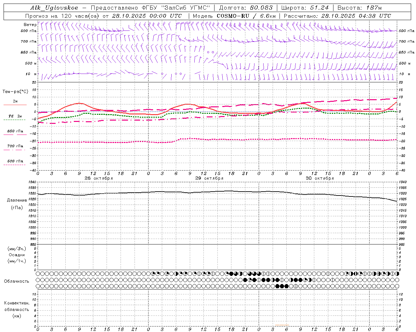Click the 2м temperature legend entry
The width and height of the screenshot is (416, 332).
[15, 101]
